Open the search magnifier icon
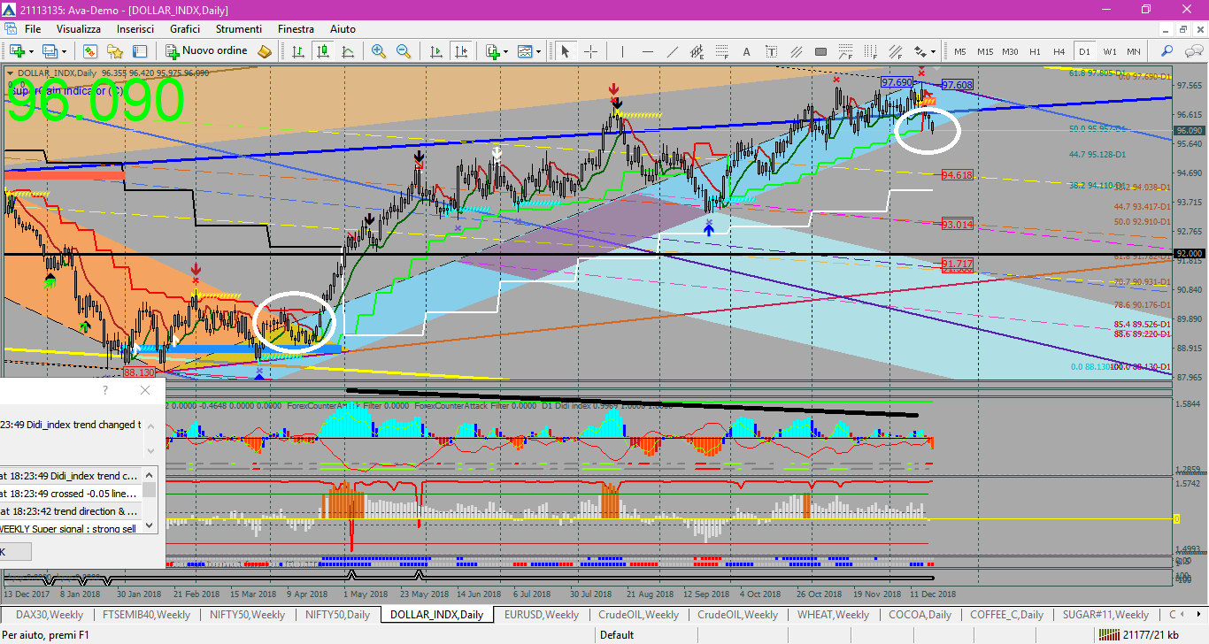This screenshot has height=644, width=1209. coord(1167,51)
